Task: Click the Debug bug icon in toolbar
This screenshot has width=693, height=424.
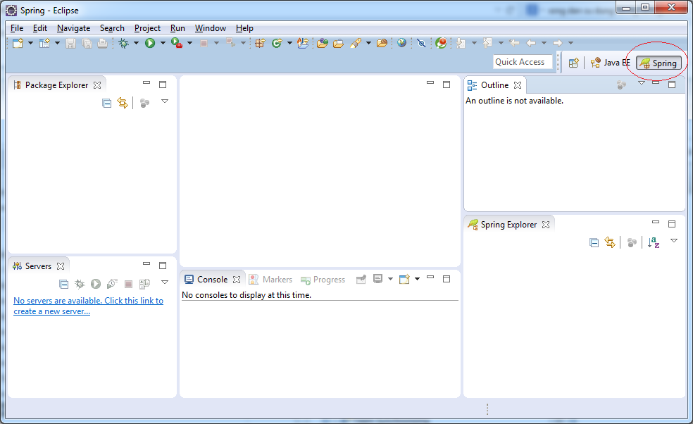Action: 123,43
